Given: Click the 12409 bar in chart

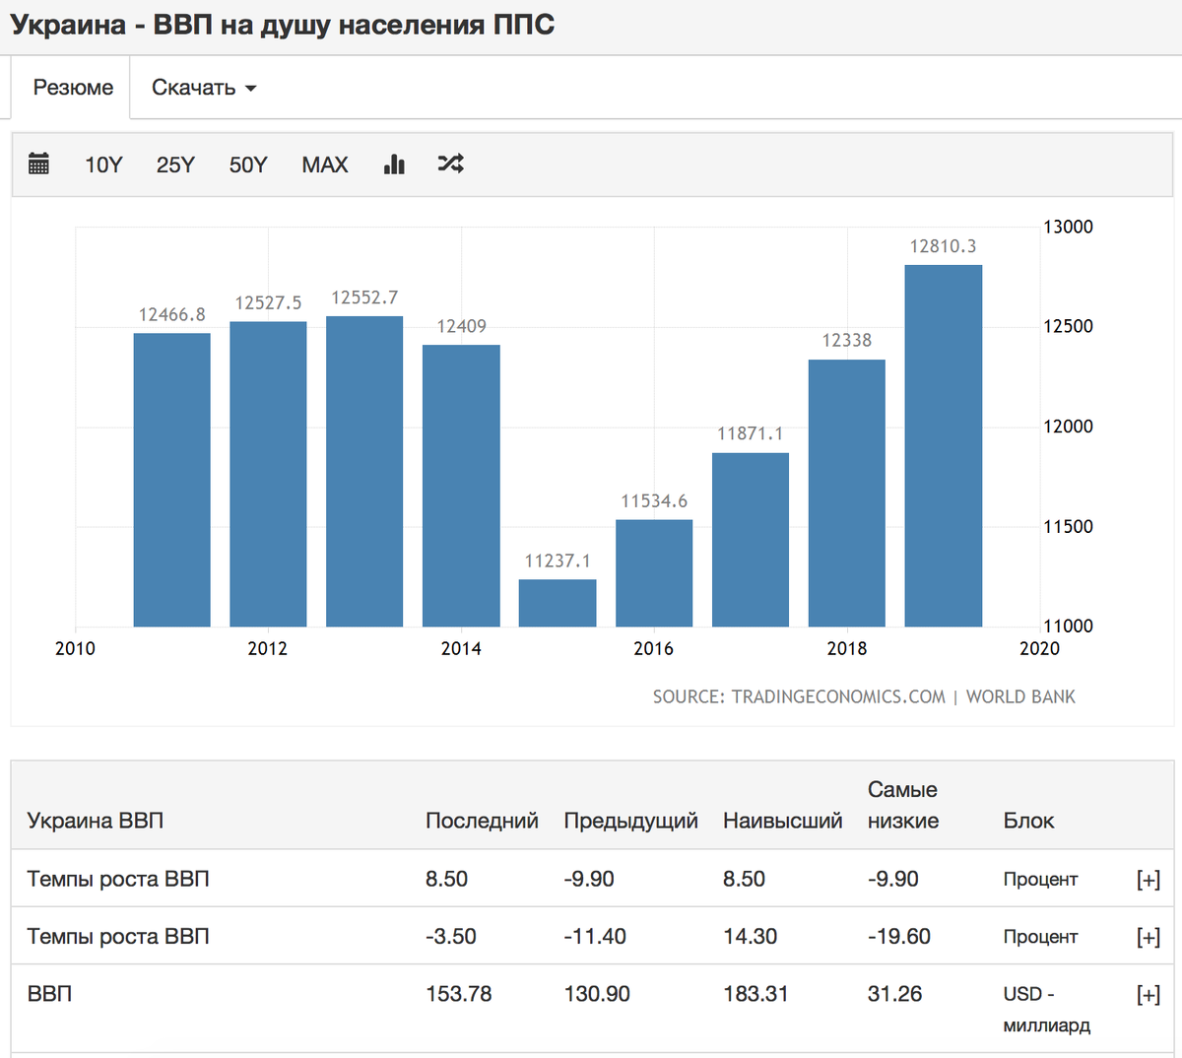Looking at the screenshot, I should (461, 486).
